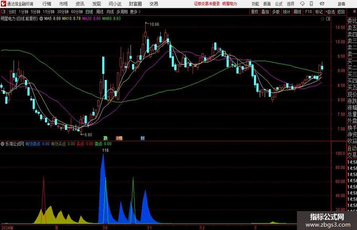Open the 发现 menu
The image size is (357, 230).
point(97,4)
